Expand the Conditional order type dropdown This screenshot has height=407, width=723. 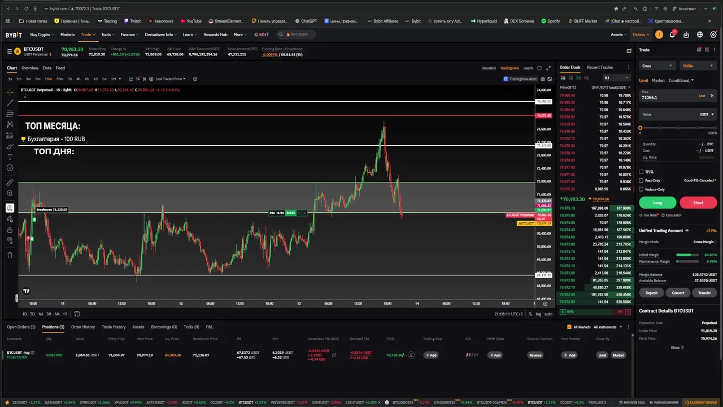[x=681, y=80]
